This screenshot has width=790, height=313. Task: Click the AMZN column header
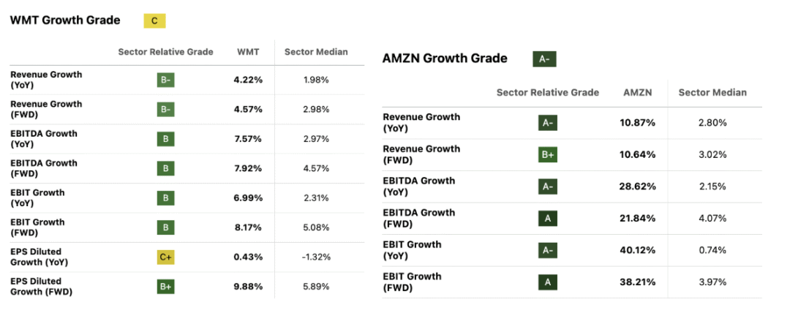point(636,92)
